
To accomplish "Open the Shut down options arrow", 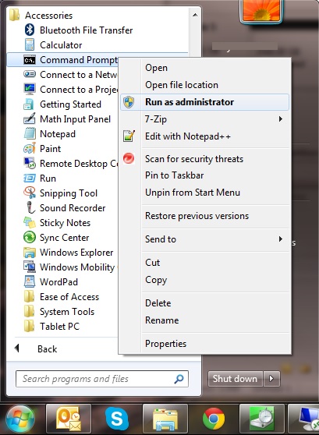I will pos(271,379).
